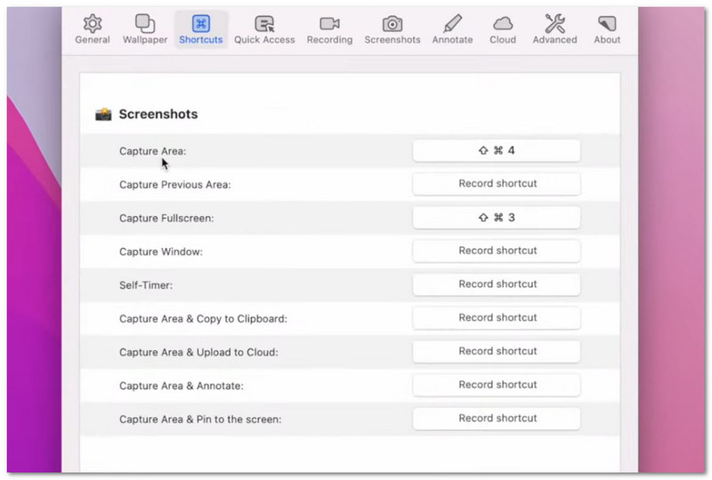This screenshot has height=480, width=712.
Task: Open the Screenshots camera icon tab
Action: (x=392, y=24)
